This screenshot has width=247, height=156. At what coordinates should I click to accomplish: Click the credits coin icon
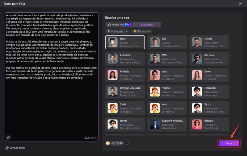(x=108, y=143)
